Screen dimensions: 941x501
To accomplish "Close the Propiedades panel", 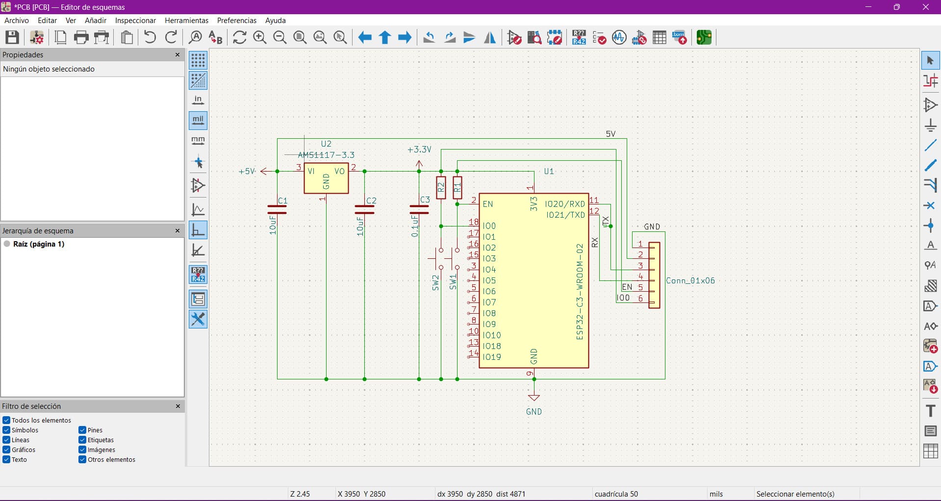I will pyautogui.click(x=178, y=55).
